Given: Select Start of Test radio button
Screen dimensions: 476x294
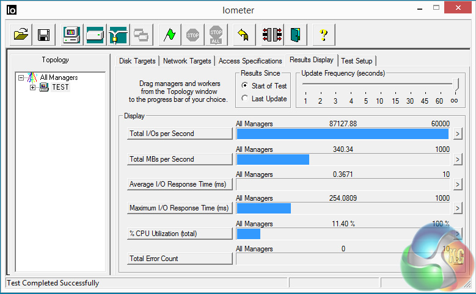Looking at the screenshot, I should pyautogui.click(x=244, y=85).
